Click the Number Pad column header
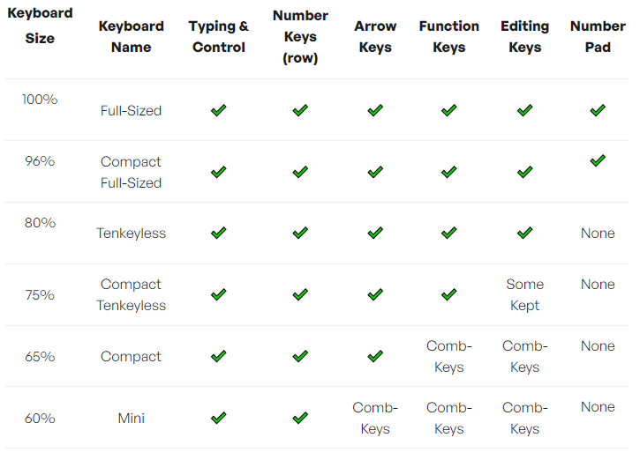 pyautogui.click(x=598, y=36)
